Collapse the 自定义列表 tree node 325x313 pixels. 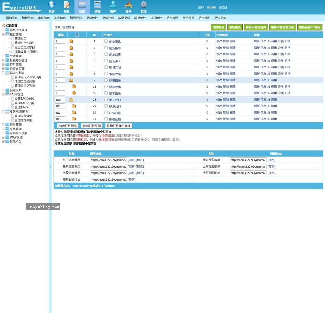[x=3, y=73]
